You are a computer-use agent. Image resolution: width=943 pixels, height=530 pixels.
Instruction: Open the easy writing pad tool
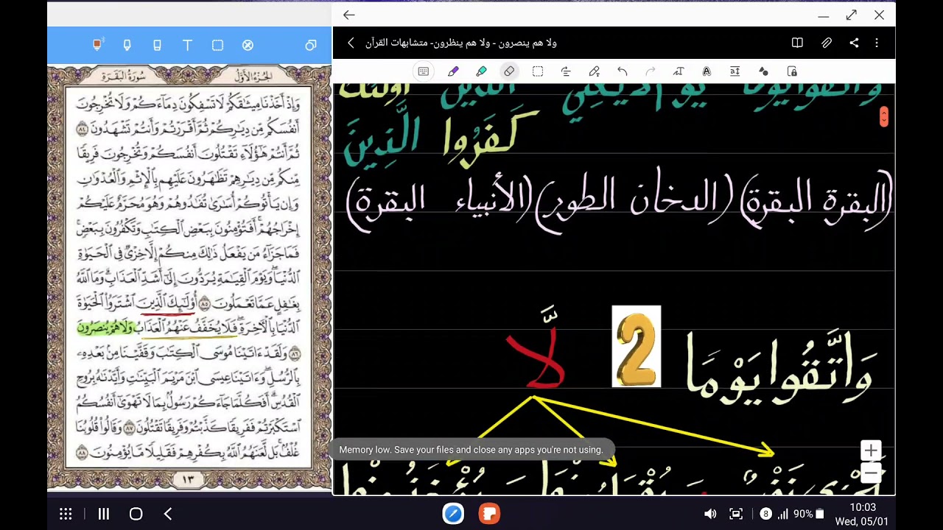pyautogui.click(x=735, y=71)
